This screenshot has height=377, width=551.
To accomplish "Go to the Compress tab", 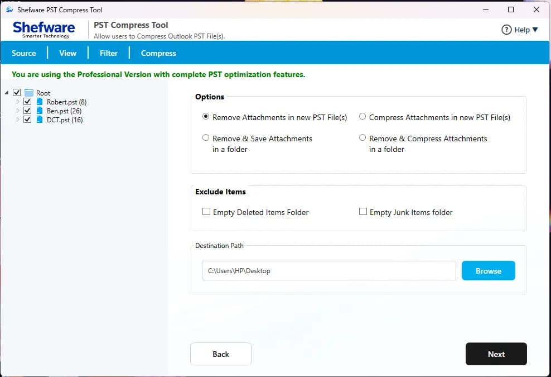I will click(x=158, y=53).
